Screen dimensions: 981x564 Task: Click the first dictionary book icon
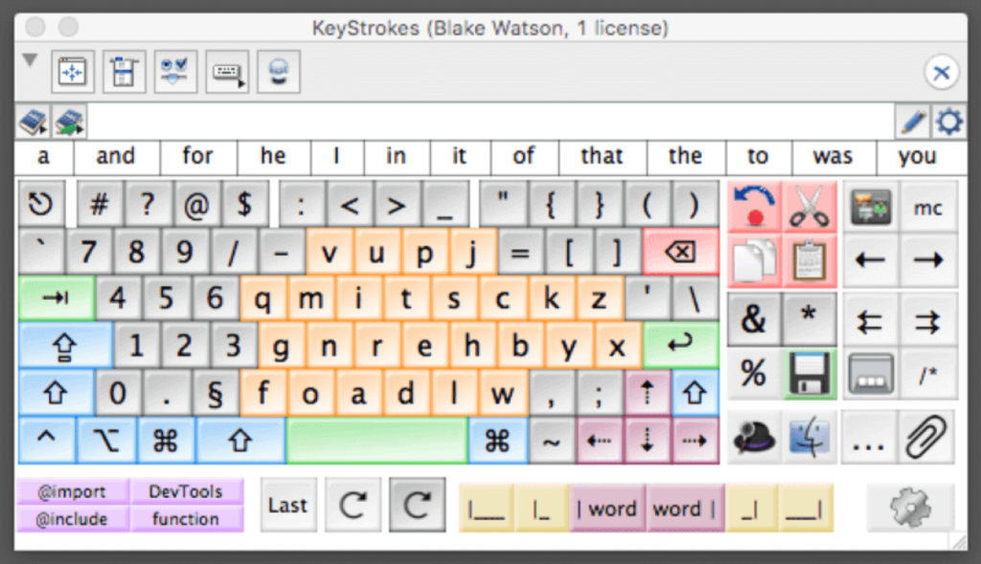(x=34, y=122)
